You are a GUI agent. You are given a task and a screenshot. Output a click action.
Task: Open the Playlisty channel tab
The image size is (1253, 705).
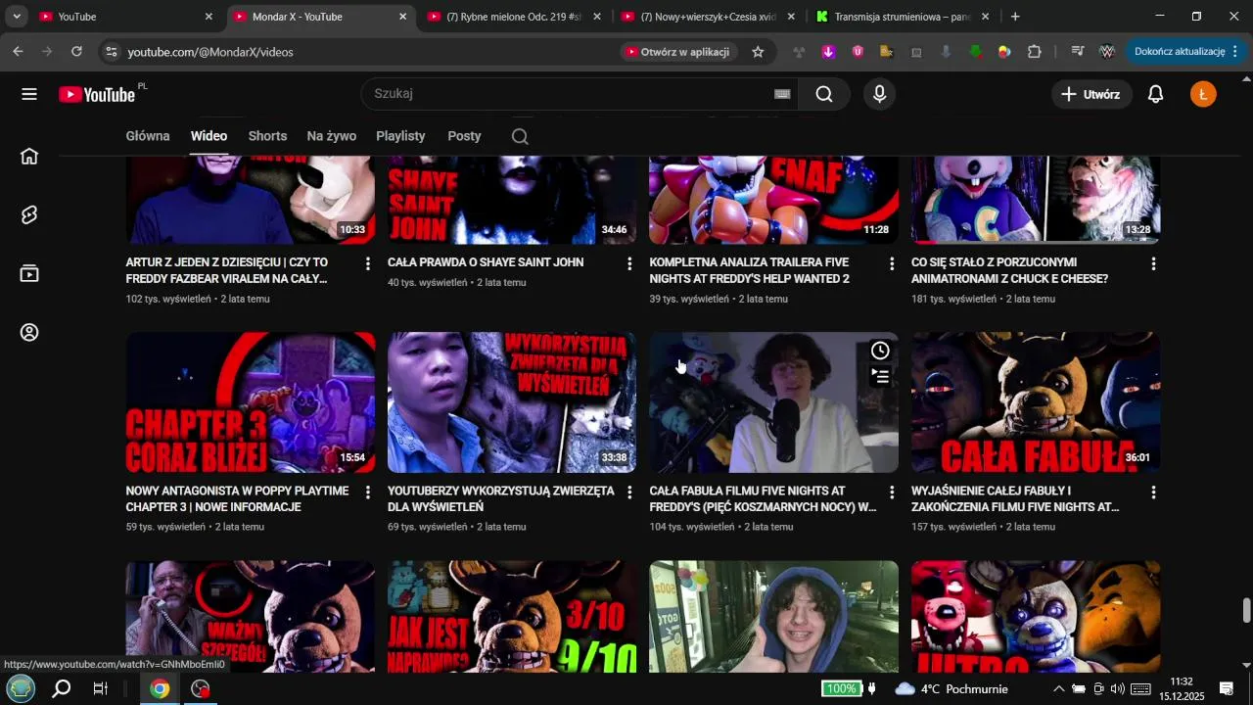point(400,136)
